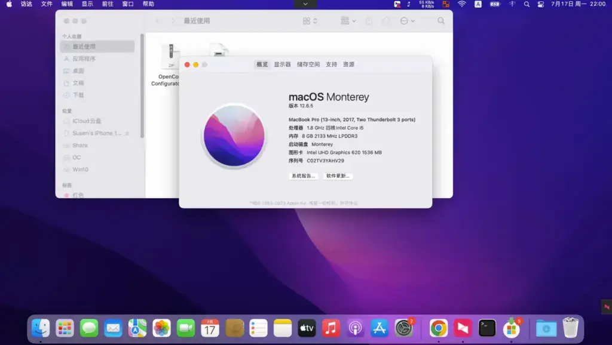
Task: Launch Music from the Dock
Action: pos(331,328)
